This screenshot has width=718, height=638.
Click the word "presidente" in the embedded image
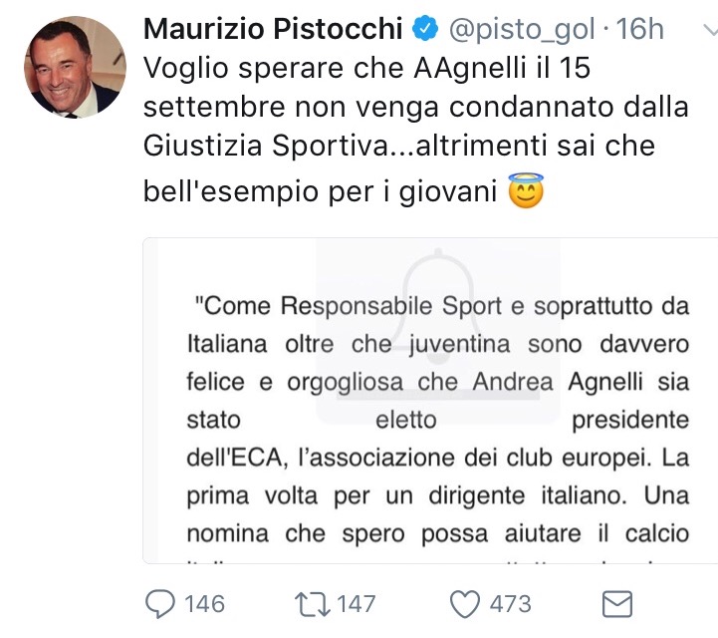629,420
